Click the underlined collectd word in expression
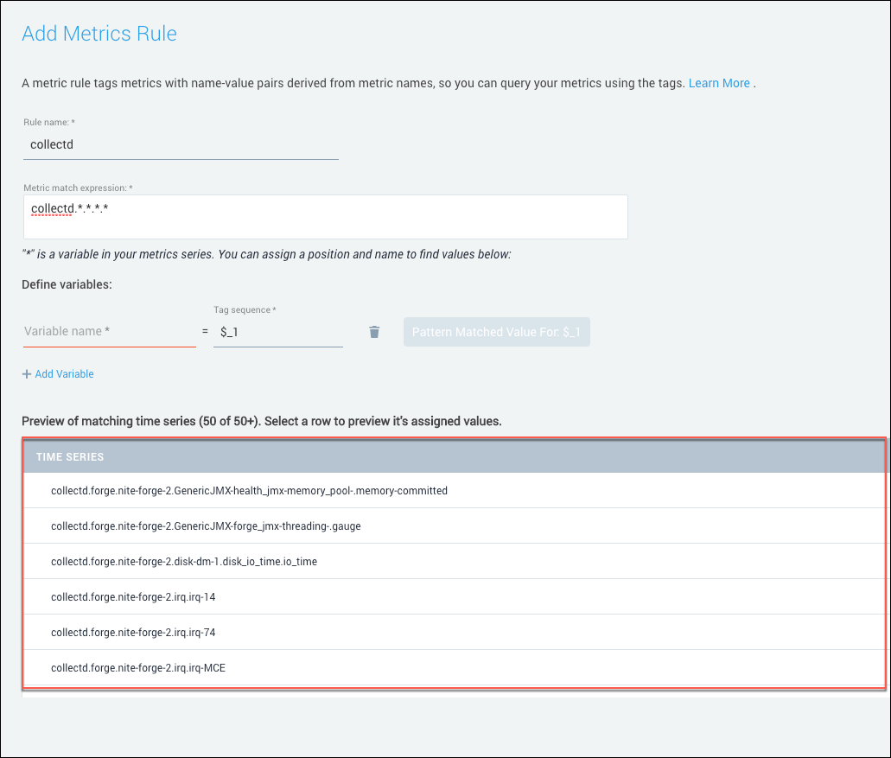 pyautogui.click(x=52, y=209)
